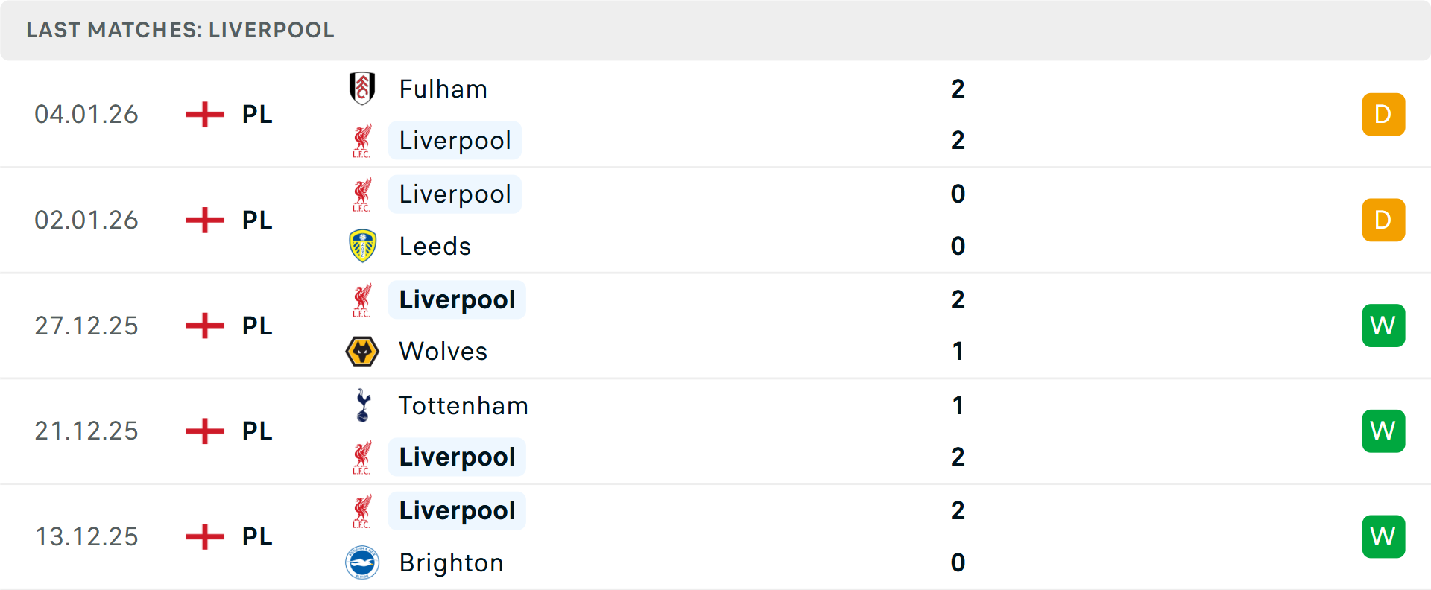
Task: Open the Tottenham team link
Action: click(463, 406)
